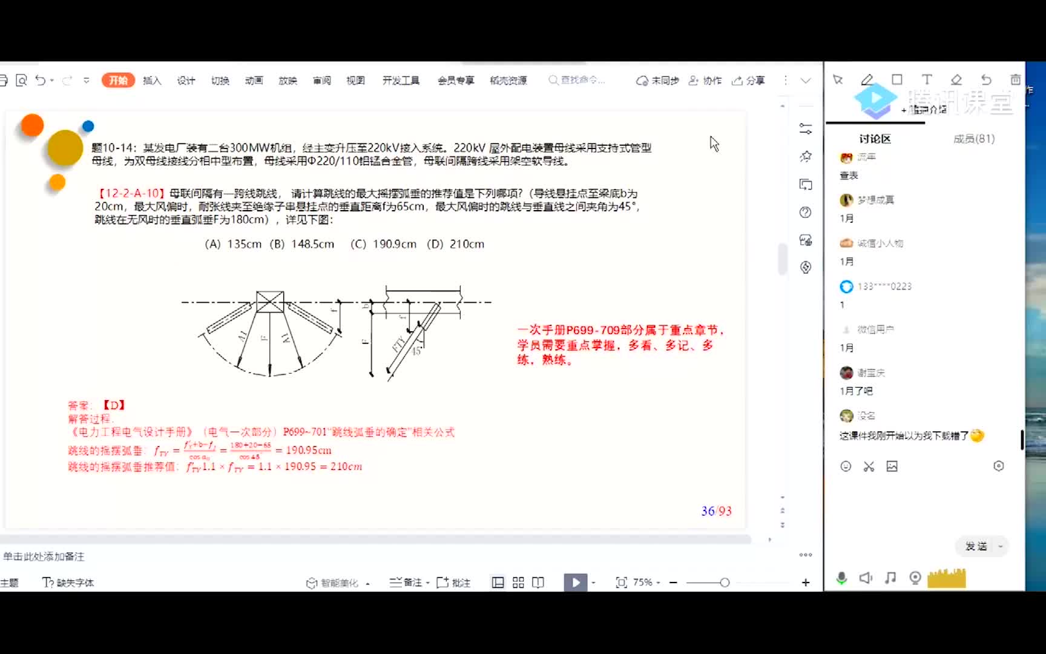Expand the 智能美化 dropdown
The width and height of the screenshot is (1046, 654).
tap(367, 583)
